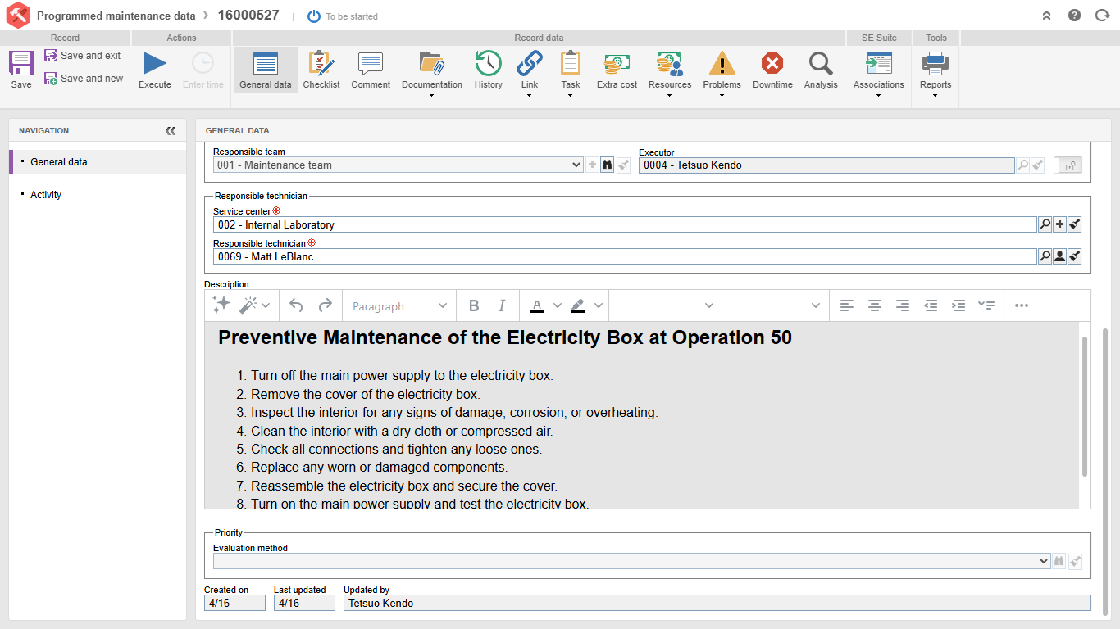The width and height of the screenshot is (1120, 629).
Task: Execute the maintenance activity
Action: 154,70
